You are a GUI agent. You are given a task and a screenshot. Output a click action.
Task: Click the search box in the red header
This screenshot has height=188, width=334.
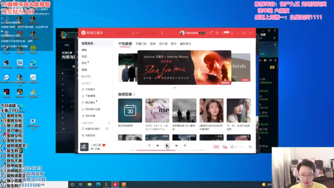[x=144, y=33]
